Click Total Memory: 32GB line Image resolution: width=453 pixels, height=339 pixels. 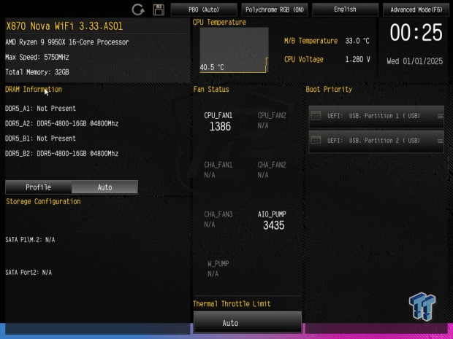[x=37, y=72]
